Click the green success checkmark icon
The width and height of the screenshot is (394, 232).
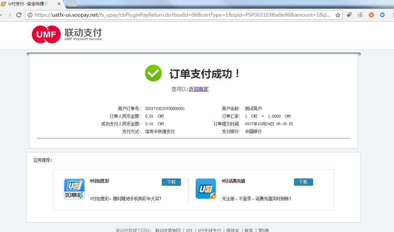(153, 73)
